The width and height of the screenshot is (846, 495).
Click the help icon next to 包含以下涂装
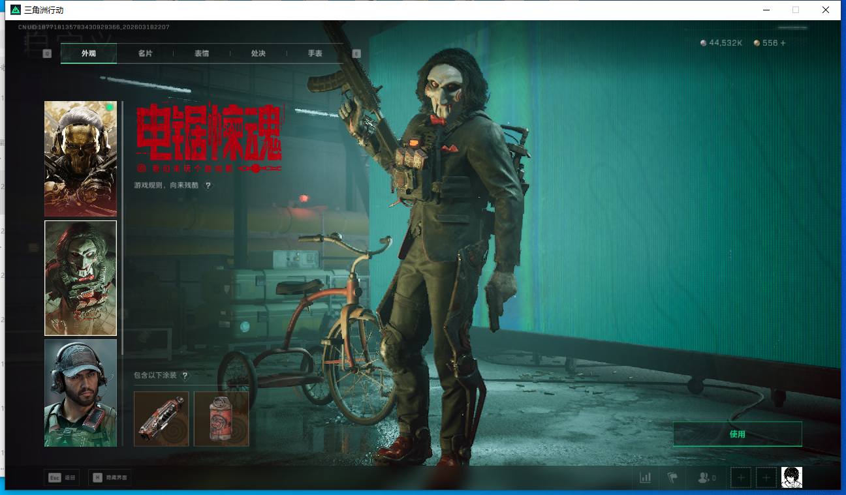pyautogui.click(x=185, y=376)
